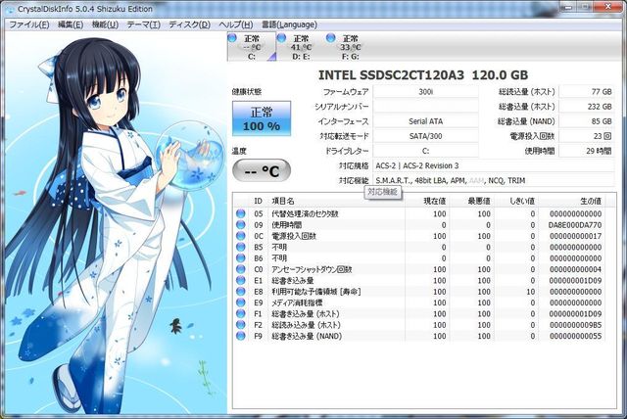Click the 総書込量 (ホスト) value 232 GB
Image resolution: width=627 pixels, height=419 pixels.
coord(587,107)
